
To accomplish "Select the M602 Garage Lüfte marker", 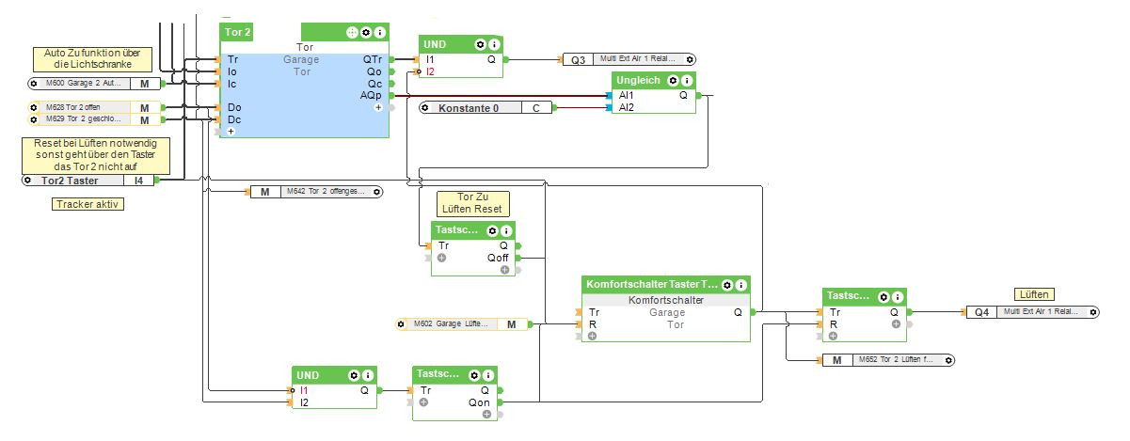I will 462,324.
